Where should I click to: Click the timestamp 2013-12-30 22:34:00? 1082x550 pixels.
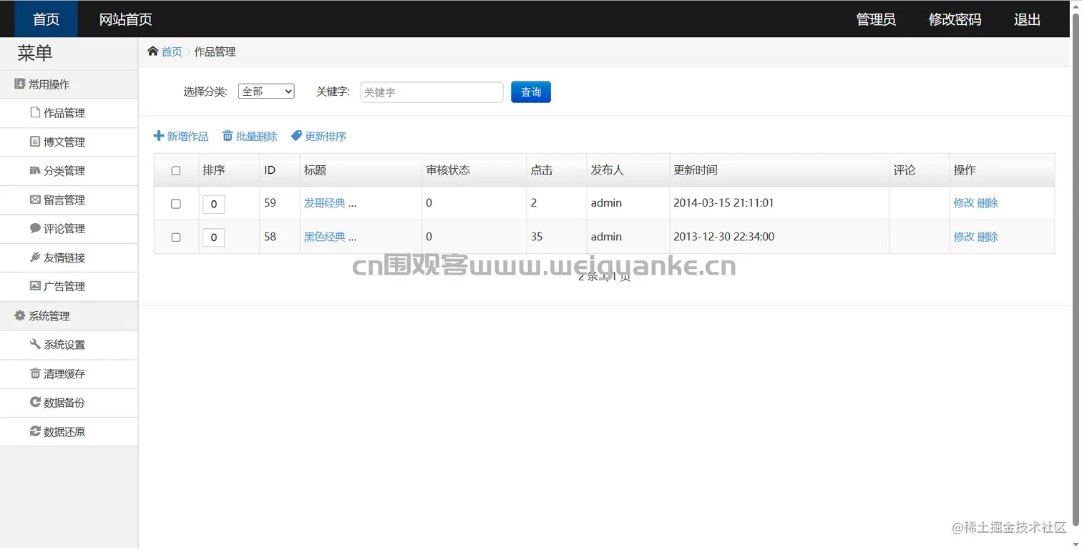click(x=723, y=237)
